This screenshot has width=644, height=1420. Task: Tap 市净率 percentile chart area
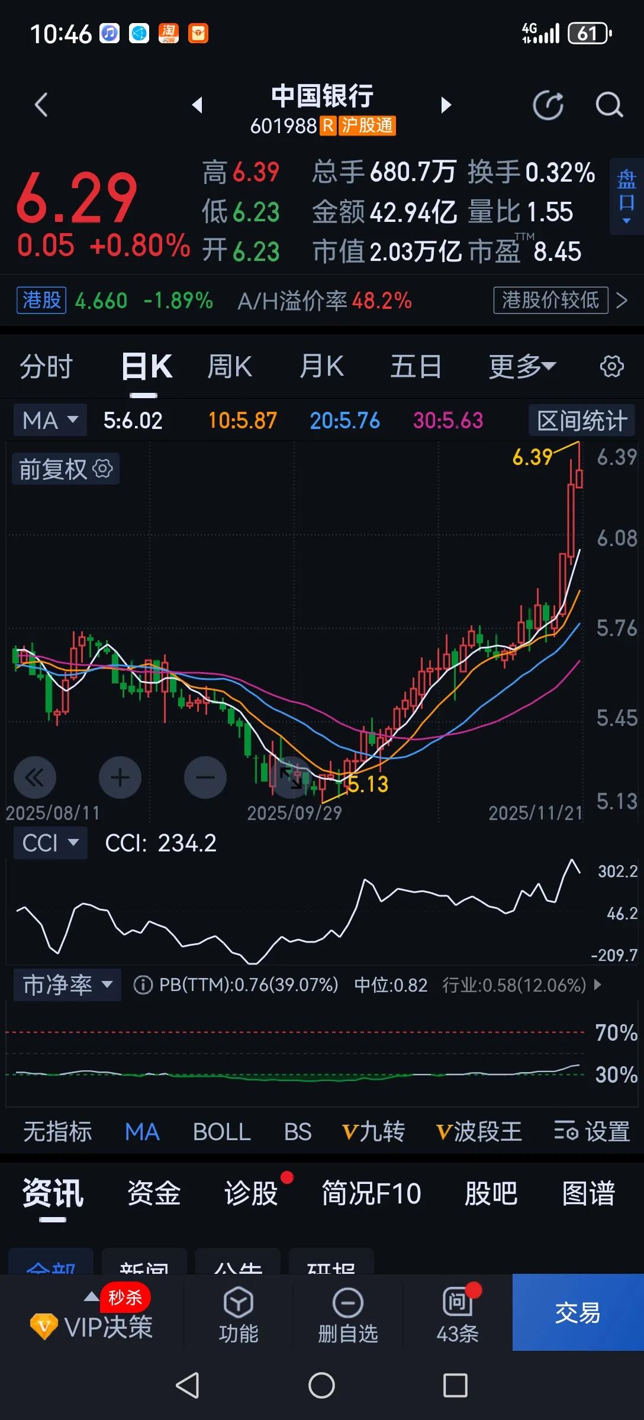coord(296,1053)
